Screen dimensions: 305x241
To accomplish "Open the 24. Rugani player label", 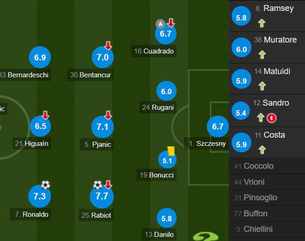I will (x=158, y=107).
